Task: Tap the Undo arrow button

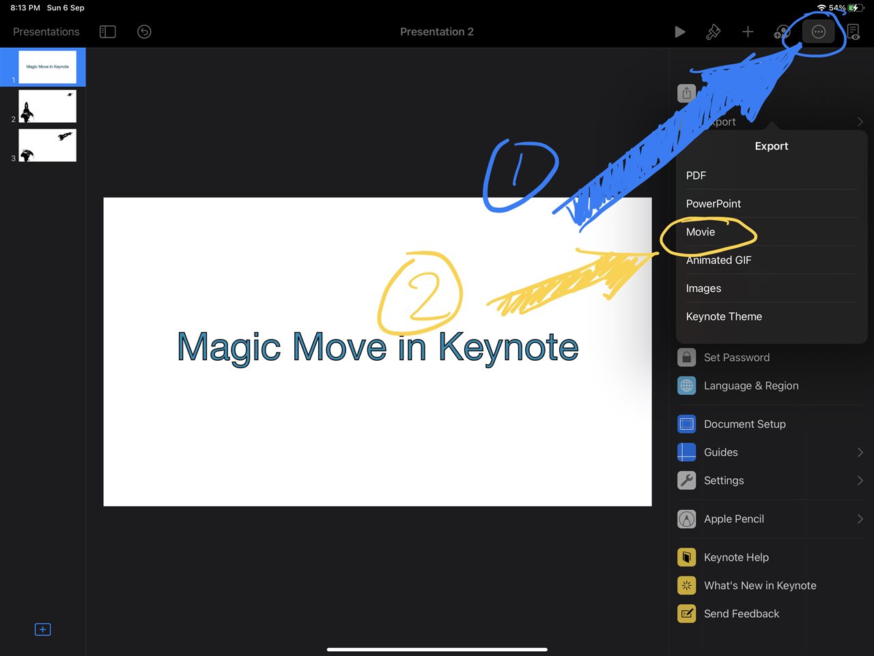Action: [144, 31]
